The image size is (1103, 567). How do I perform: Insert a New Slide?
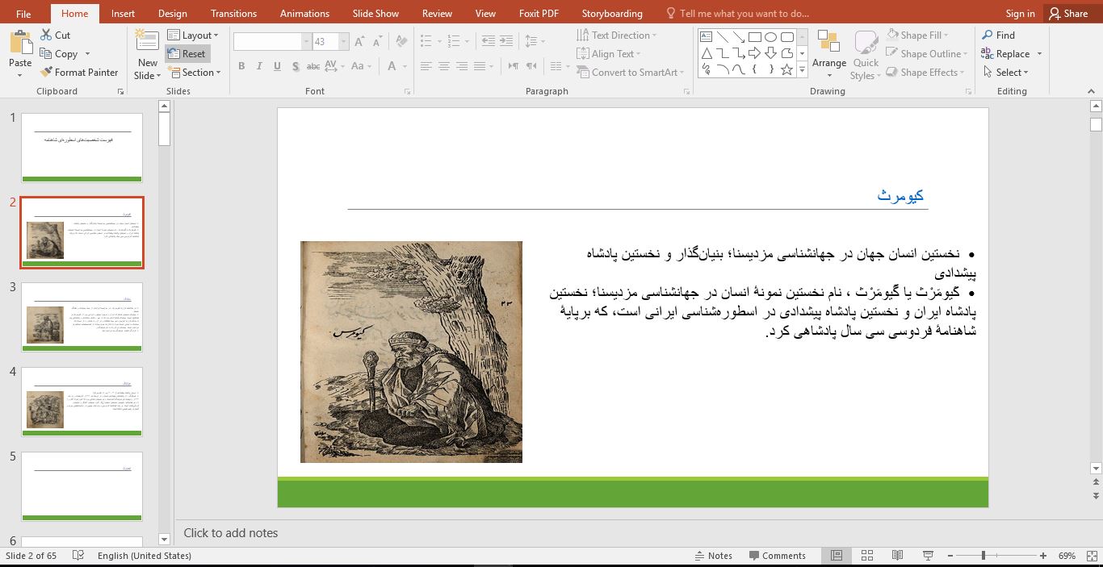tap(148, 55)
